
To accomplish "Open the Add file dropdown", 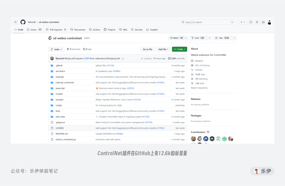I will (x=163, y=49).
